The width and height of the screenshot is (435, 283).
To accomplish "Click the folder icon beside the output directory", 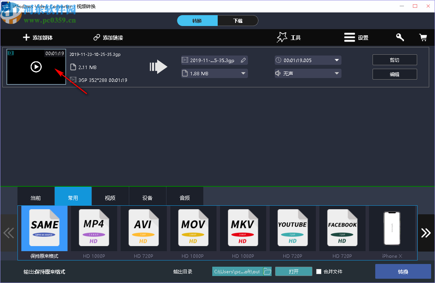I will coord(267,271).
